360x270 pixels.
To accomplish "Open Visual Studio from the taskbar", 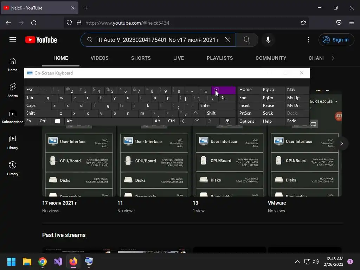I will tap(58, 262).
